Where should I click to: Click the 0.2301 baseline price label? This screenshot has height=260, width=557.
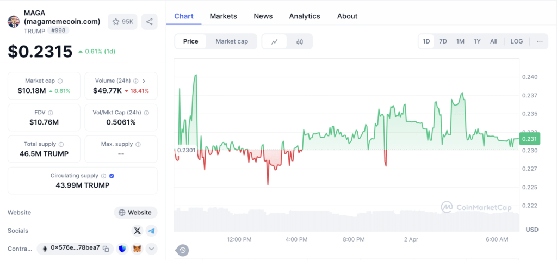point(186,150)
